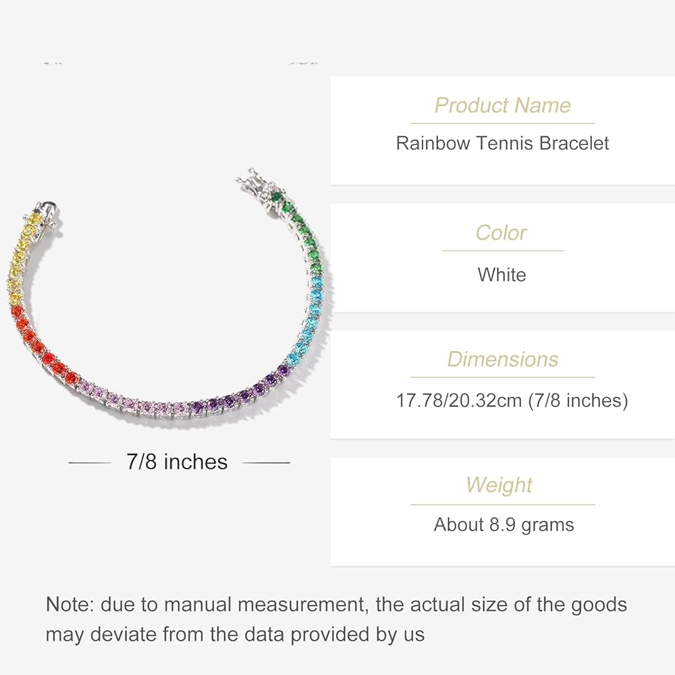Click the manual measurement note text
The width and height of the screenshot is (675, 675).
point(336,619)
